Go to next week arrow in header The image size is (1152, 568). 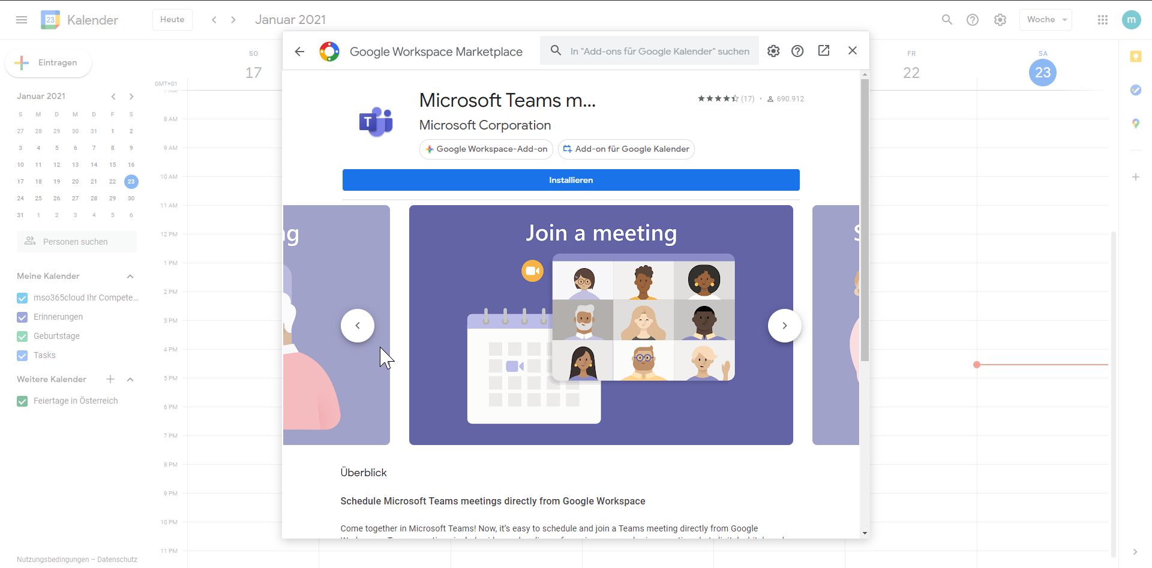pyautogui.click(x=233, y=20)
